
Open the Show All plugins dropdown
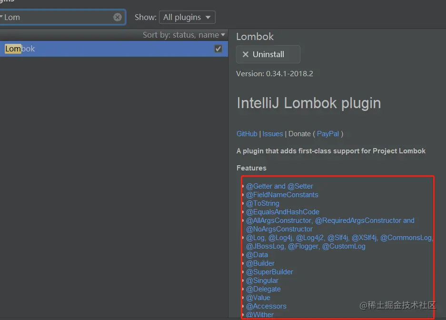187,17
